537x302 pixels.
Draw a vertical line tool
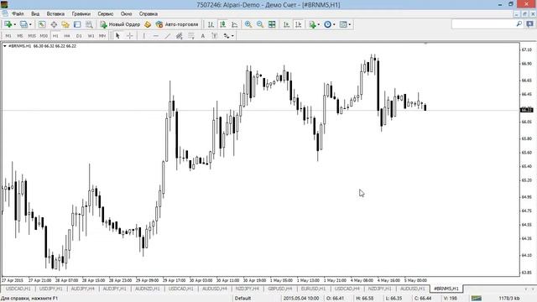point(144,35)
